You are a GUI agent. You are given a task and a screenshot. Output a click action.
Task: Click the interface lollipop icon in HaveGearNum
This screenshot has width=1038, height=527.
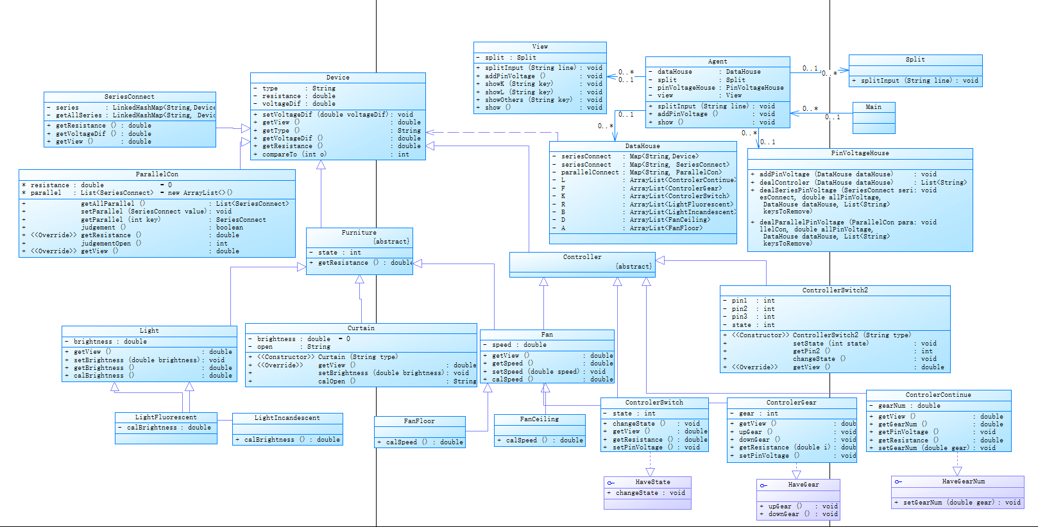point(899,482)
